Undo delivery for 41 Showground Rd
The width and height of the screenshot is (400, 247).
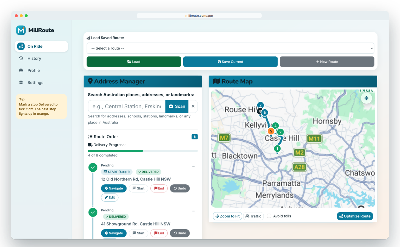tap(180, 233)
